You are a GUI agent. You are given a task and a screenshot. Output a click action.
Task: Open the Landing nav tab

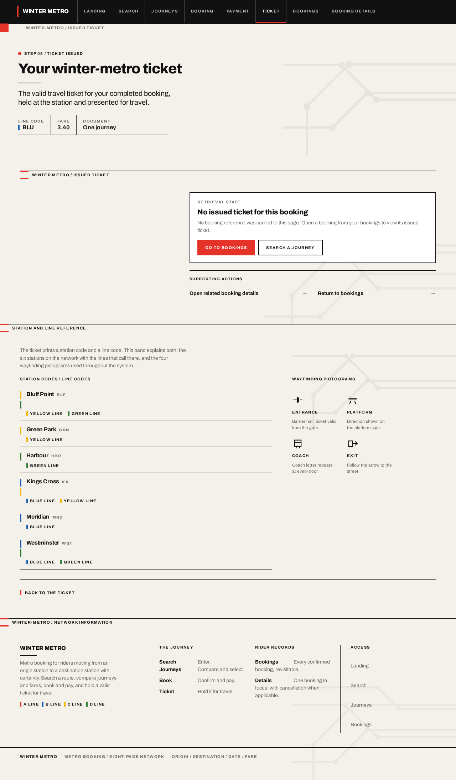95,11
